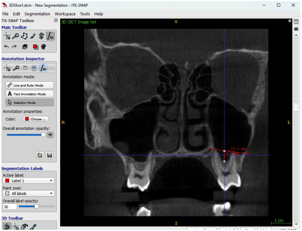Open the Tools menu
The height and width of the screenshot is (231, 302).
click(85, 14)
